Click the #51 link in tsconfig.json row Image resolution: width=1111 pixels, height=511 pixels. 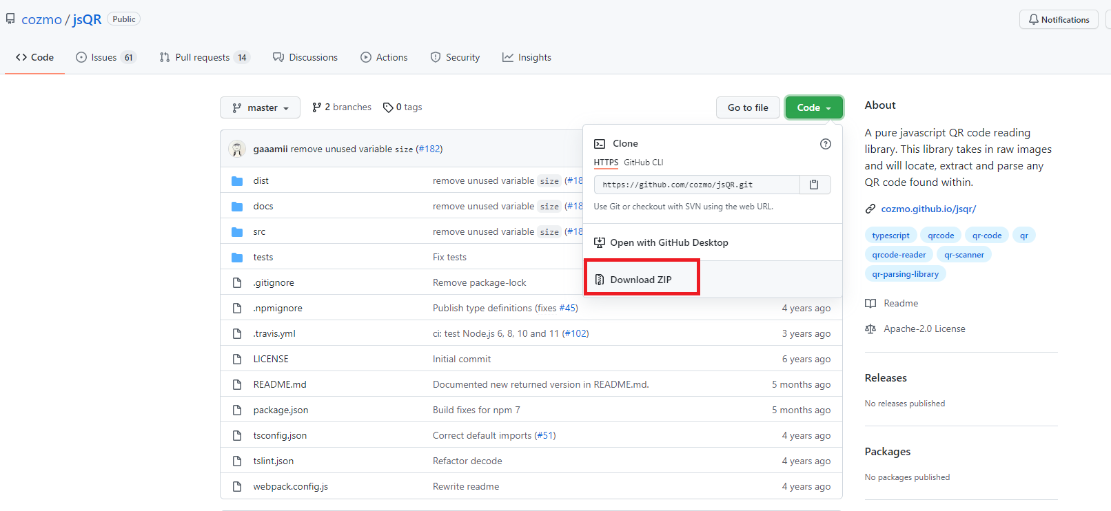[x=545, y=436]
